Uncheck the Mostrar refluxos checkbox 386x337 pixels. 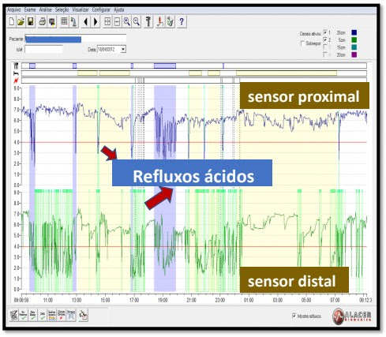point(294,316)
